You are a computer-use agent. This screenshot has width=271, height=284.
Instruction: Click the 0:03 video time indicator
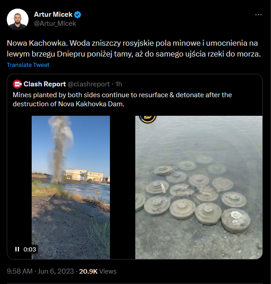click(x=30, y=250)
